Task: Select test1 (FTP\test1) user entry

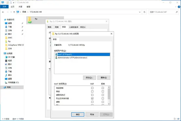Action: coord(82,54)
